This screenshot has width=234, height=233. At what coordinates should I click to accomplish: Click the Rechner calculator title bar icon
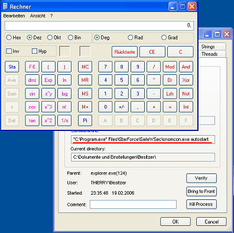[x=5, y=6]
